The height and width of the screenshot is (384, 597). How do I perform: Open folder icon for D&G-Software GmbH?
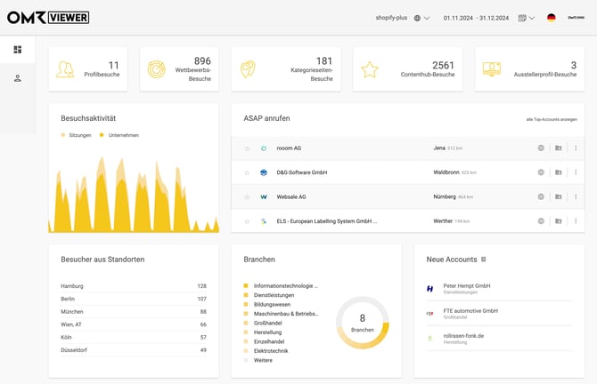559,172
